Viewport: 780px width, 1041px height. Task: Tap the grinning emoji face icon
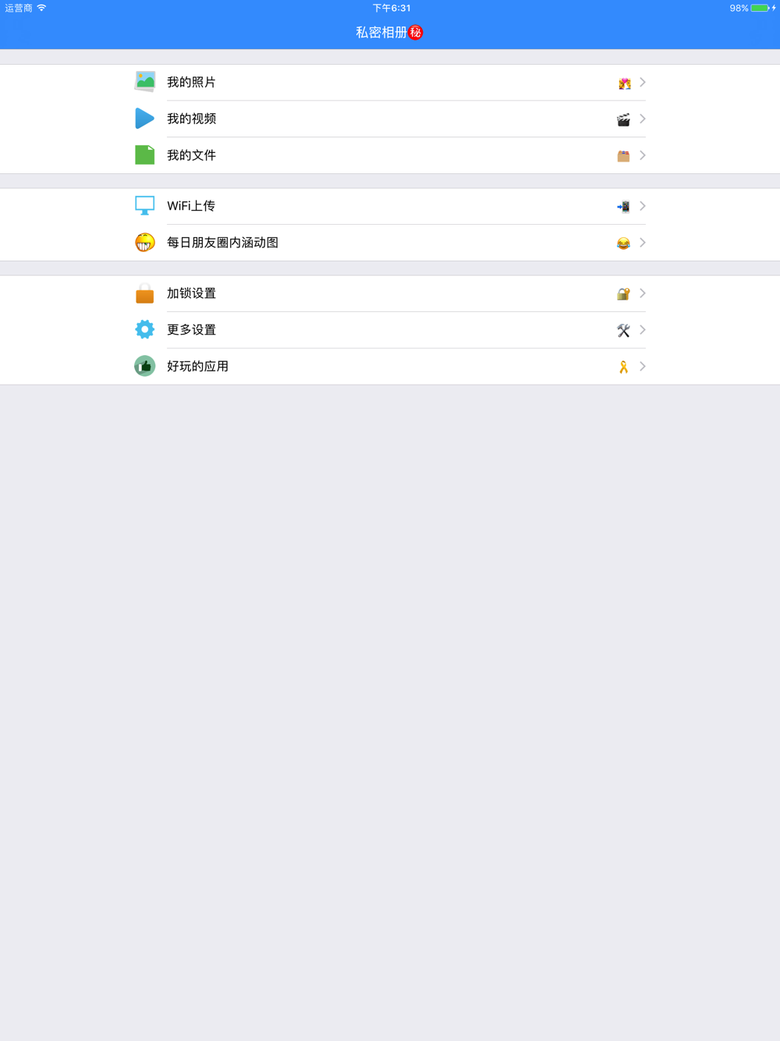144,243
